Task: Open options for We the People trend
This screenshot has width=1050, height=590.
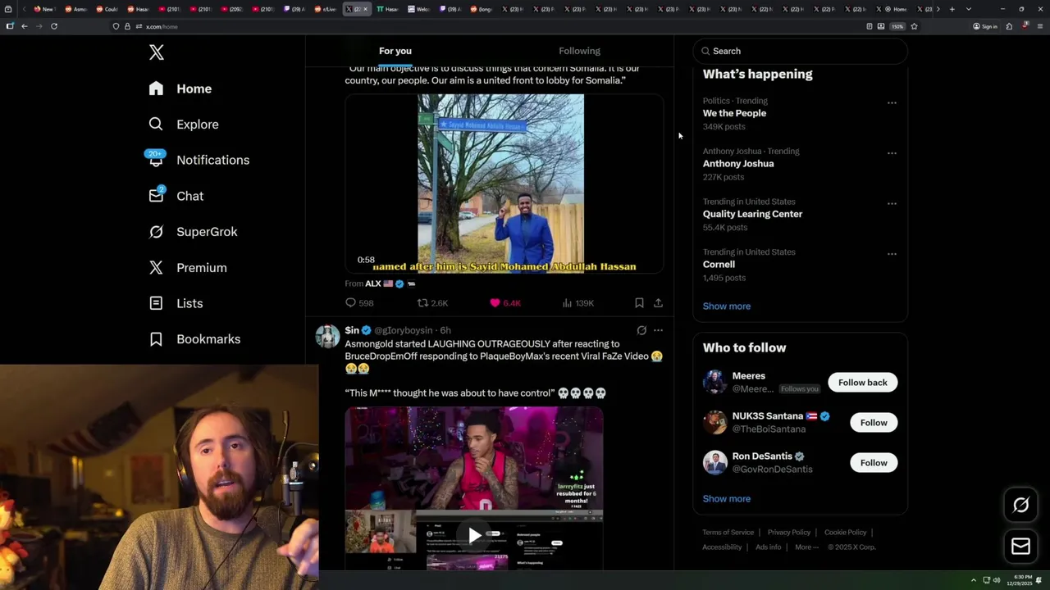Action: point(892,103)
